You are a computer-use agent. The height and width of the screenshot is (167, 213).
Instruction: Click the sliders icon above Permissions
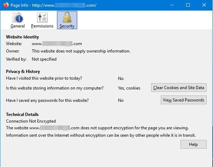tap(42, 17)
